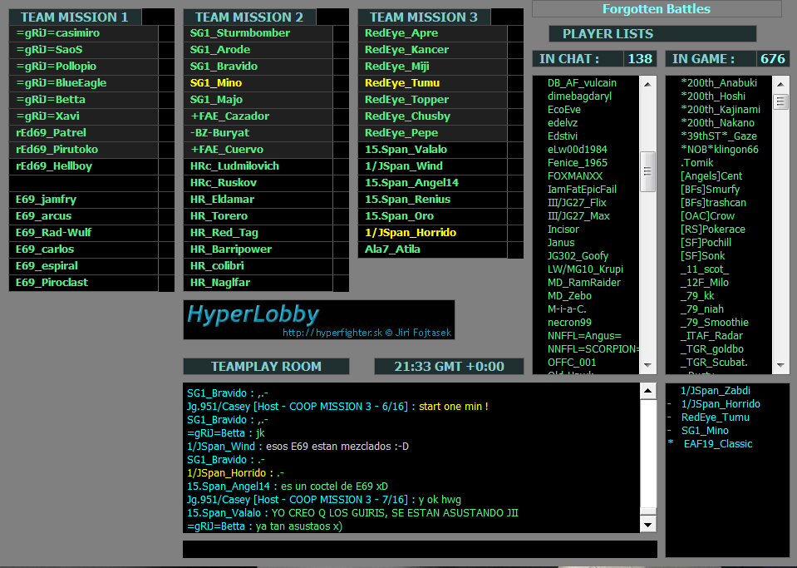Select rEd69_Hellboy slot in Team Mission 1

click(83, 166)
